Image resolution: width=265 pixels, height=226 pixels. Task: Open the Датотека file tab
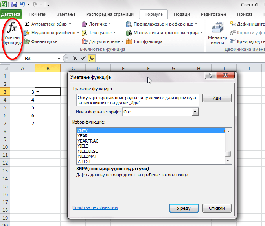[x=11, y=14]
